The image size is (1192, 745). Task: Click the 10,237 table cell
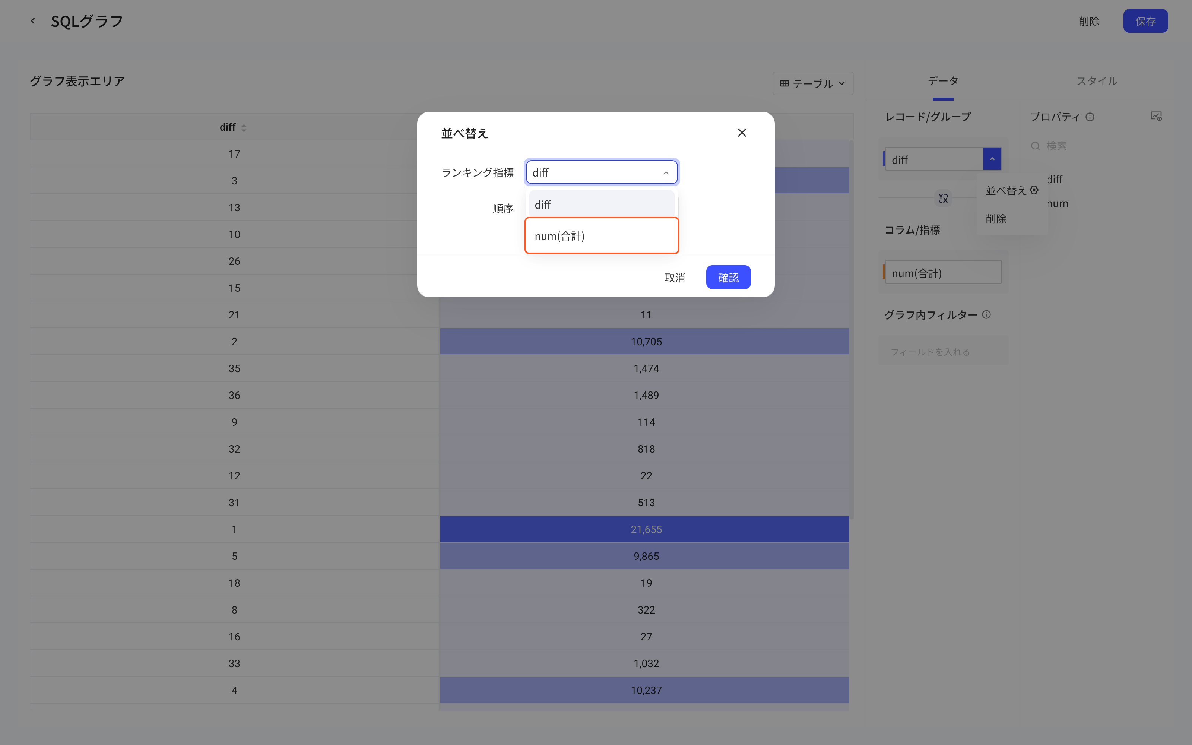(644, 690)
